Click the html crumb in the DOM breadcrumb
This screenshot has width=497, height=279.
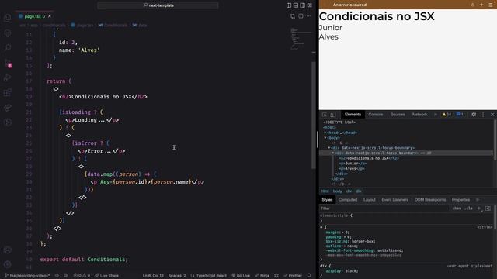coord(325,191)
